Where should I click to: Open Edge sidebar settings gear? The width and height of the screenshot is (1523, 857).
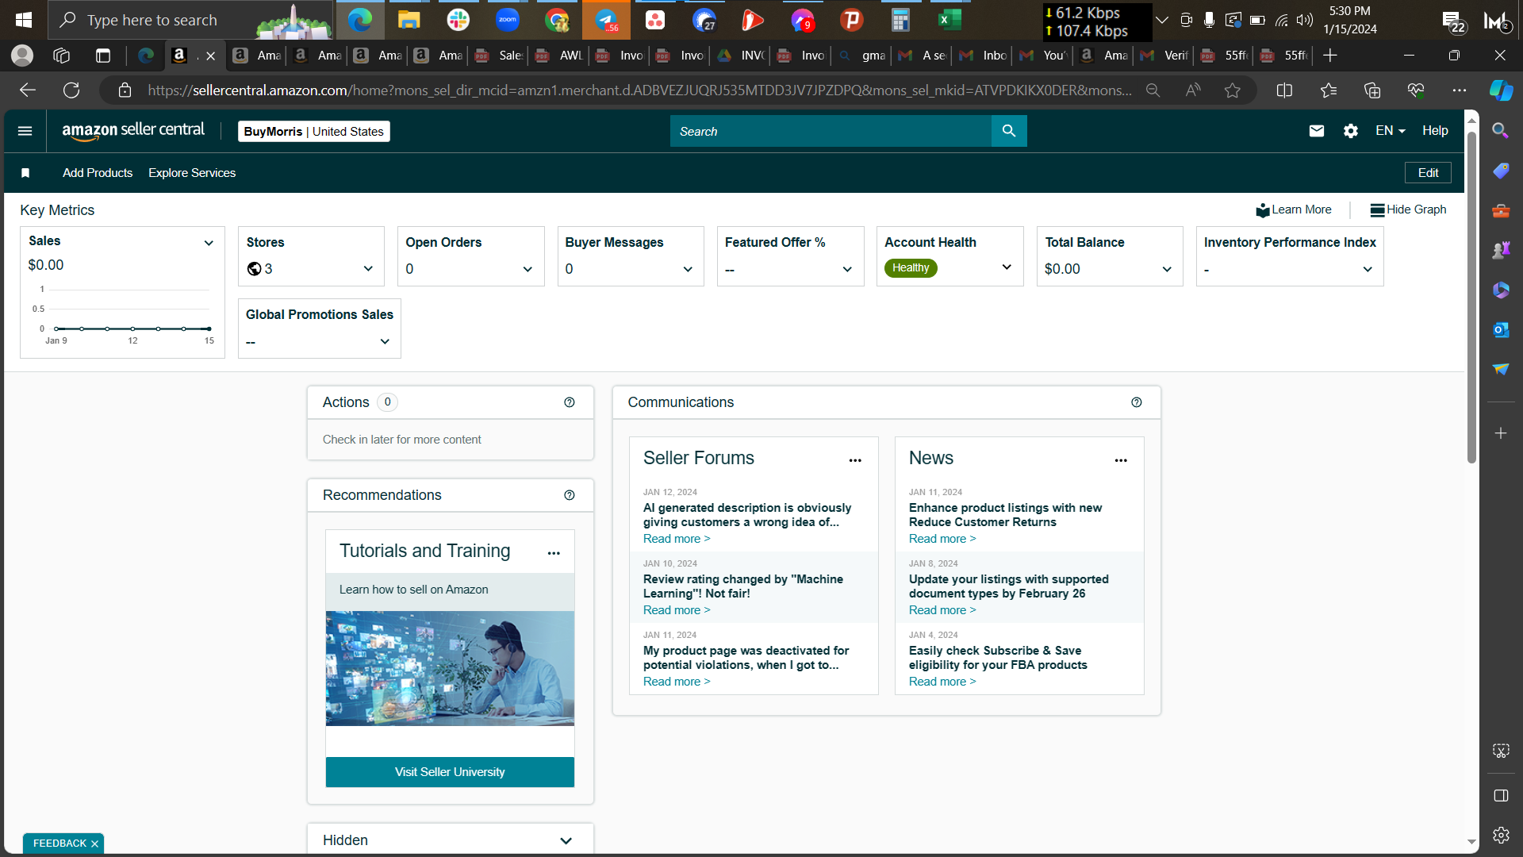1501,835
